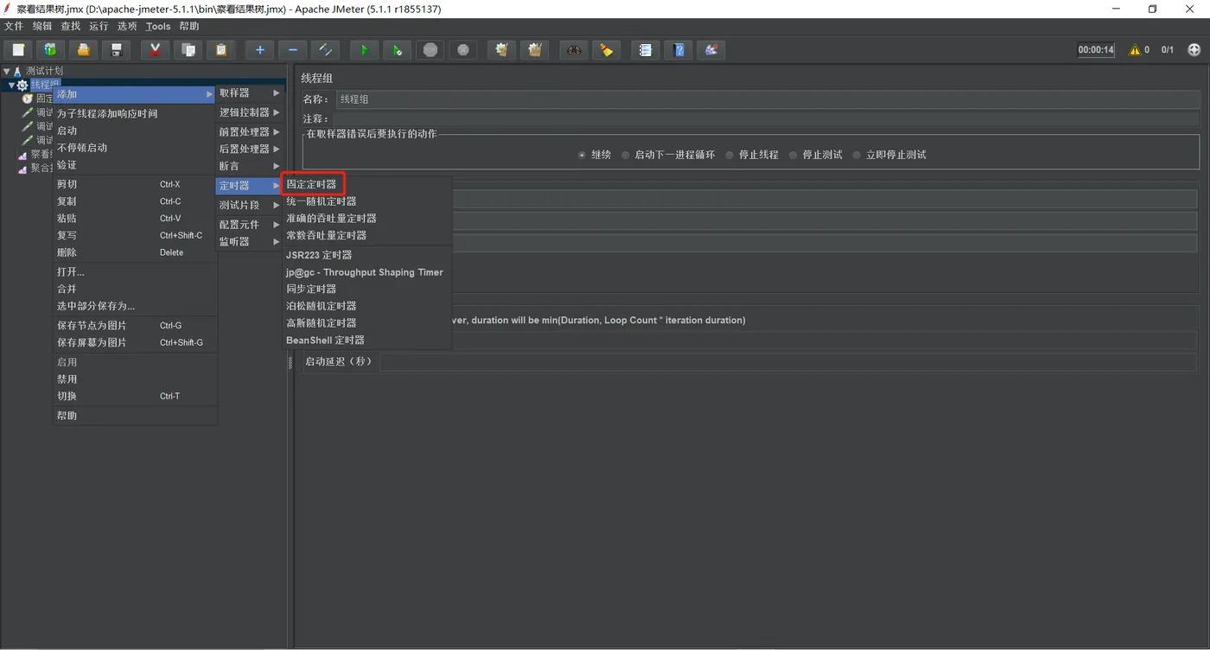The height and width of the screenshot is (650, 1210).
Task: Click the Clear results toolbar icon
Action: tap(501, 50)
